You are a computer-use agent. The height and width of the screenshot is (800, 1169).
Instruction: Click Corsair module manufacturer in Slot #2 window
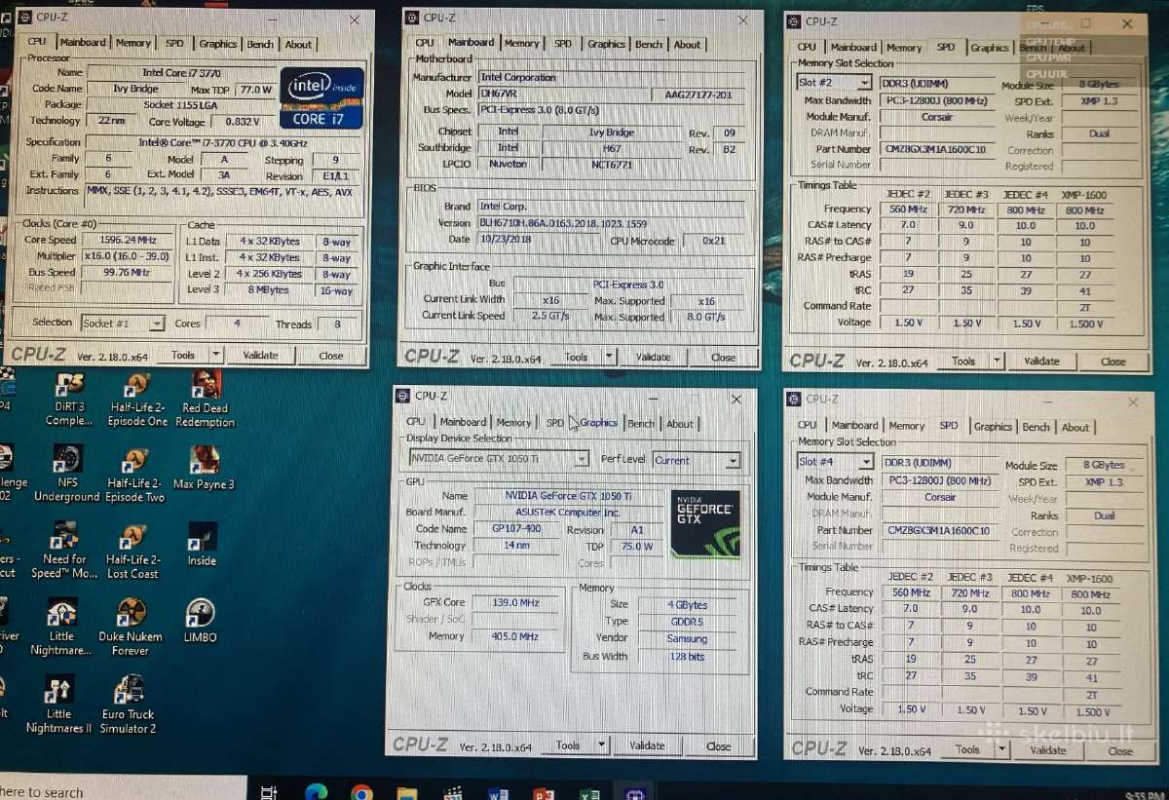pos(939,116)
